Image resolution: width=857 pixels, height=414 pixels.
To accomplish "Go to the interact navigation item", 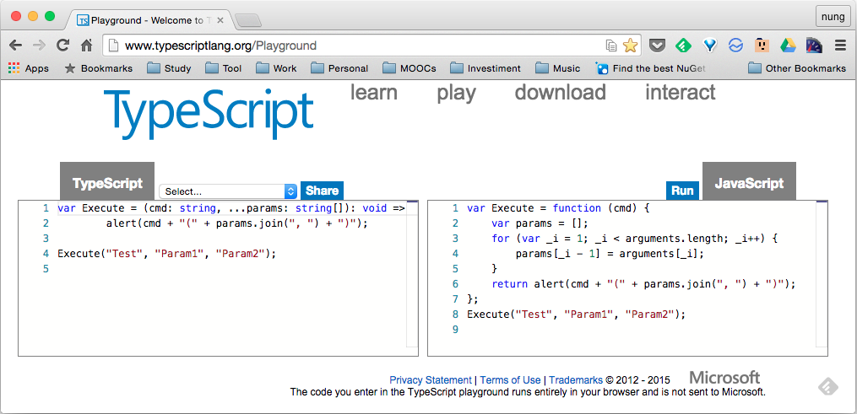I will click(x=680, y=92).
